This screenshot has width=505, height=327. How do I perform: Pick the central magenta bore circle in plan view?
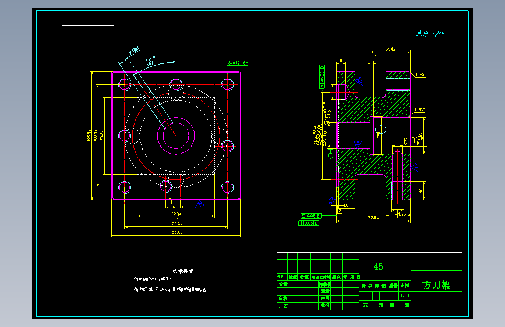[176, 136]
